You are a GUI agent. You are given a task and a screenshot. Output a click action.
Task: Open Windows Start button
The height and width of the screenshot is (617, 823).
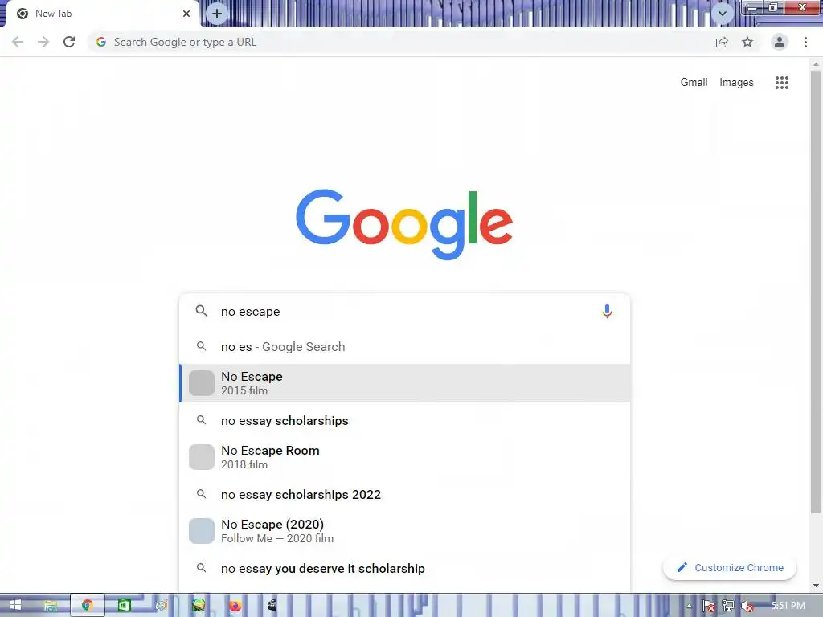coord(15,606)
